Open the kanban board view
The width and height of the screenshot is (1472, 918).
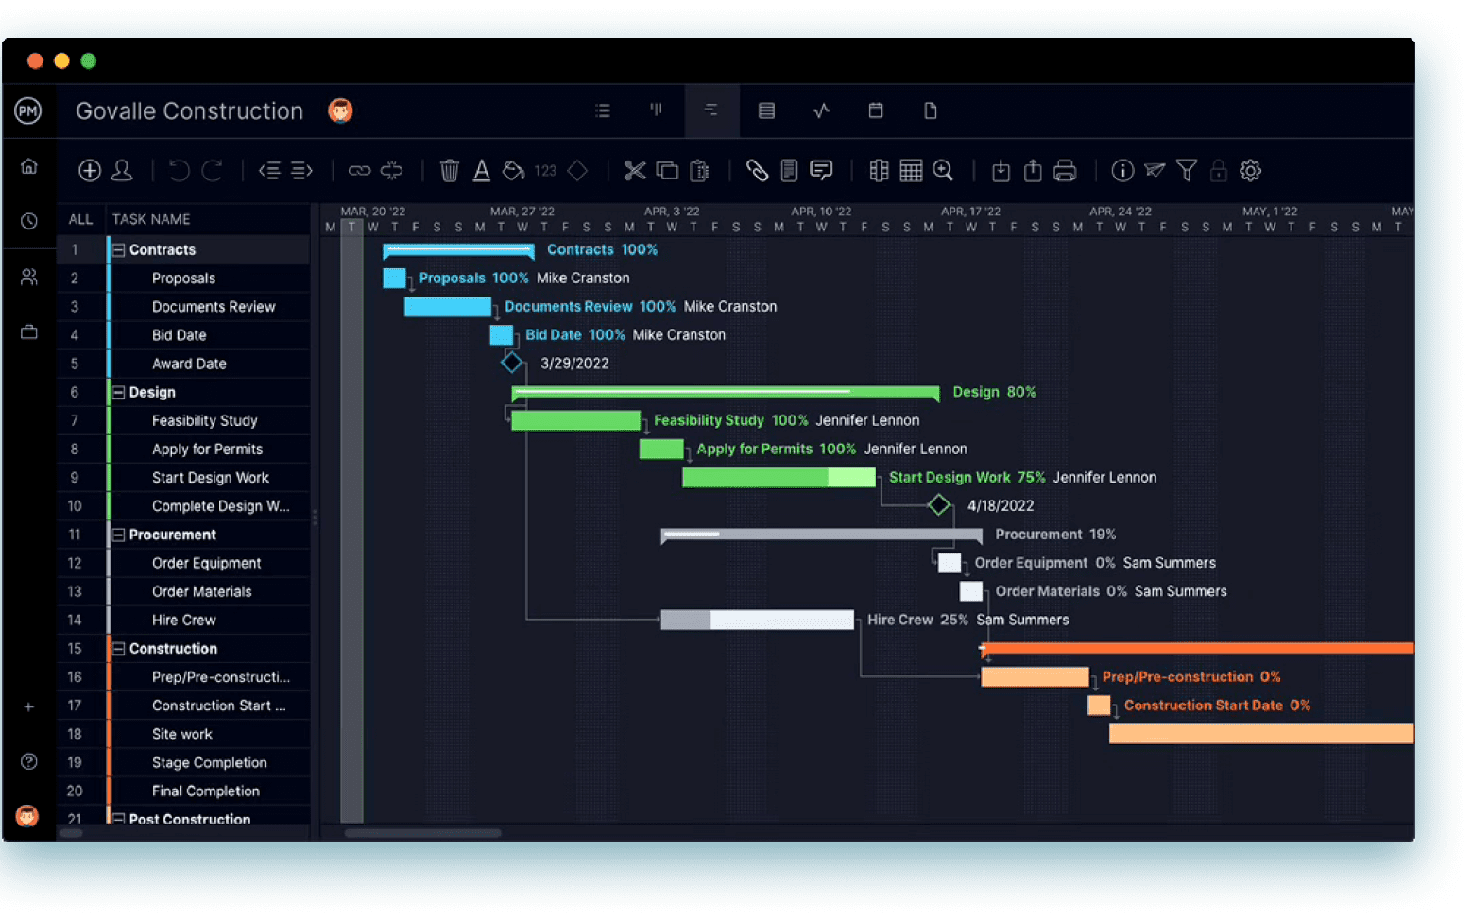(x=657, y=110)
